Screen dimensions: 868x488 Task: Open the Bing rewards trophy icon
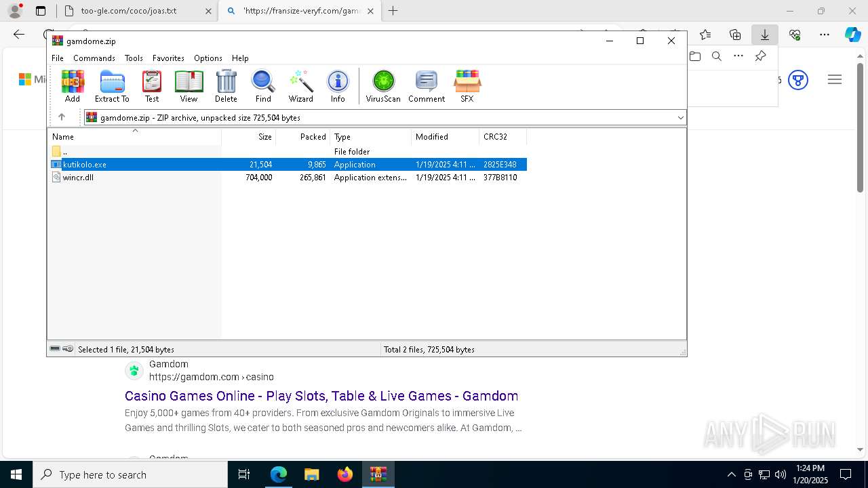click(798, 80)
